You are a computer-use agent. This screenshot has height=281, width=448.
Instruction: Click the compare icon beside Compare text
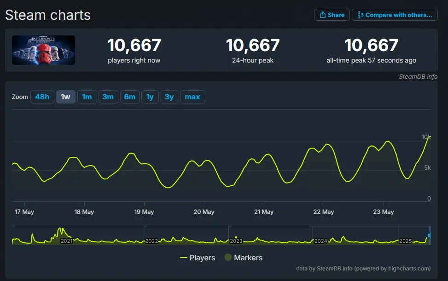pos(361,15)
